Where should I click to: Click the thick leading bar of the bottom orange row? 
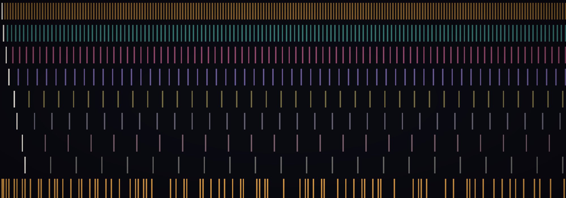point(3,188)
